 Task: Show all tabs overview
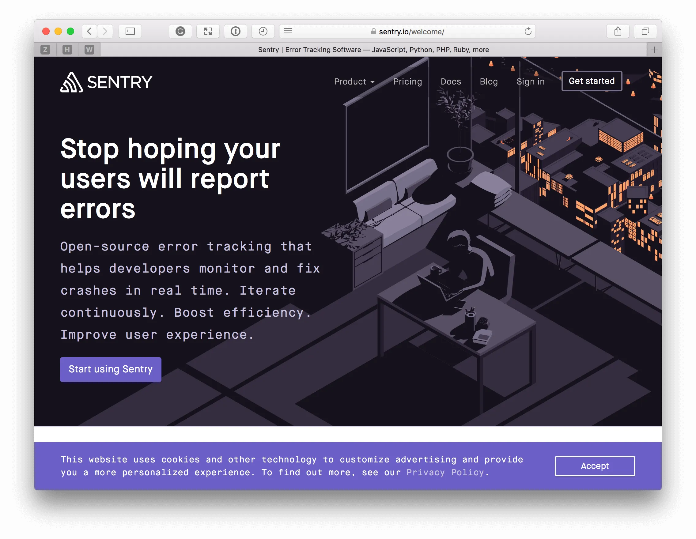pyautogui.click(x=645, y=31)
